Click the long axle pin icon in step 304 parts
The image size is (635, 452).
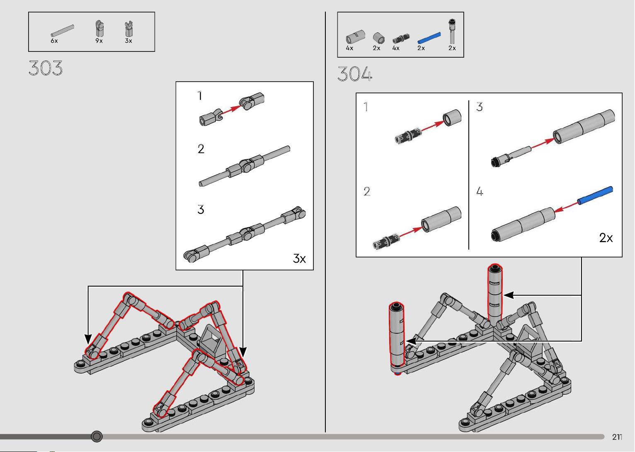(x=452, y=31)
